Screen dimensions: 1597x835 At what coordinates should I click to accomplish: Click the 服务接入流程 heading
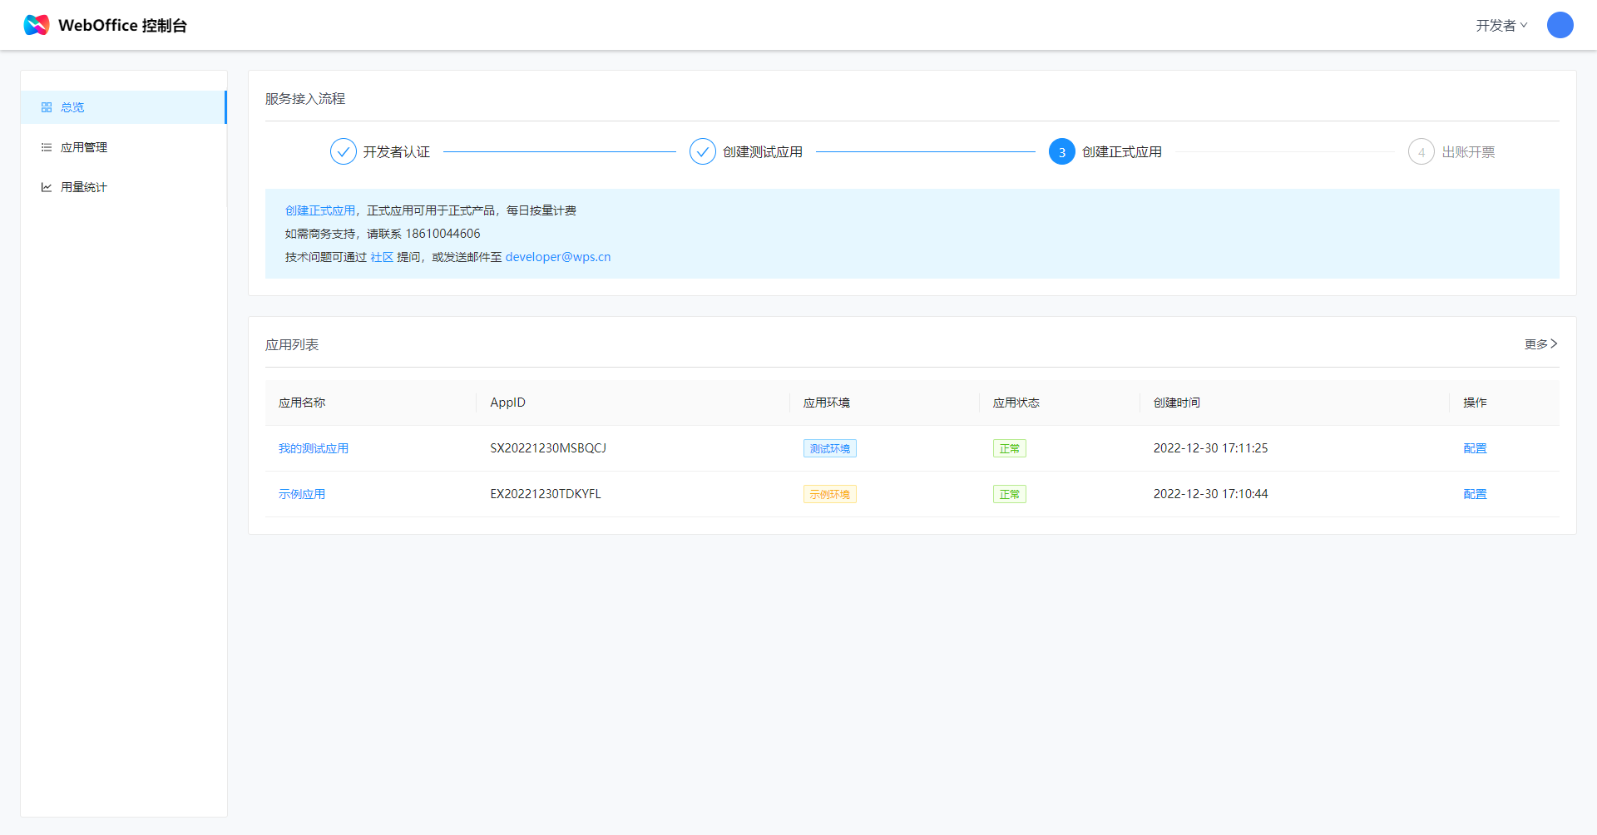[x=305, y=99]
